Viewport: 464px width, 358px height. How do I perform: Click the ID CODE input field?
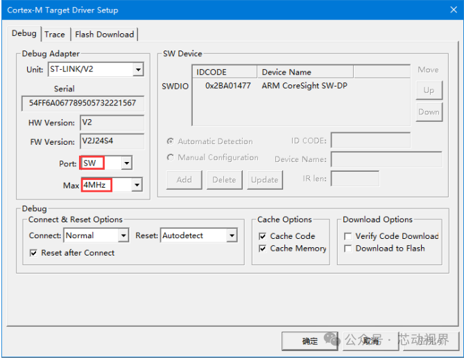pyautogui.click(x=370, y=141)
